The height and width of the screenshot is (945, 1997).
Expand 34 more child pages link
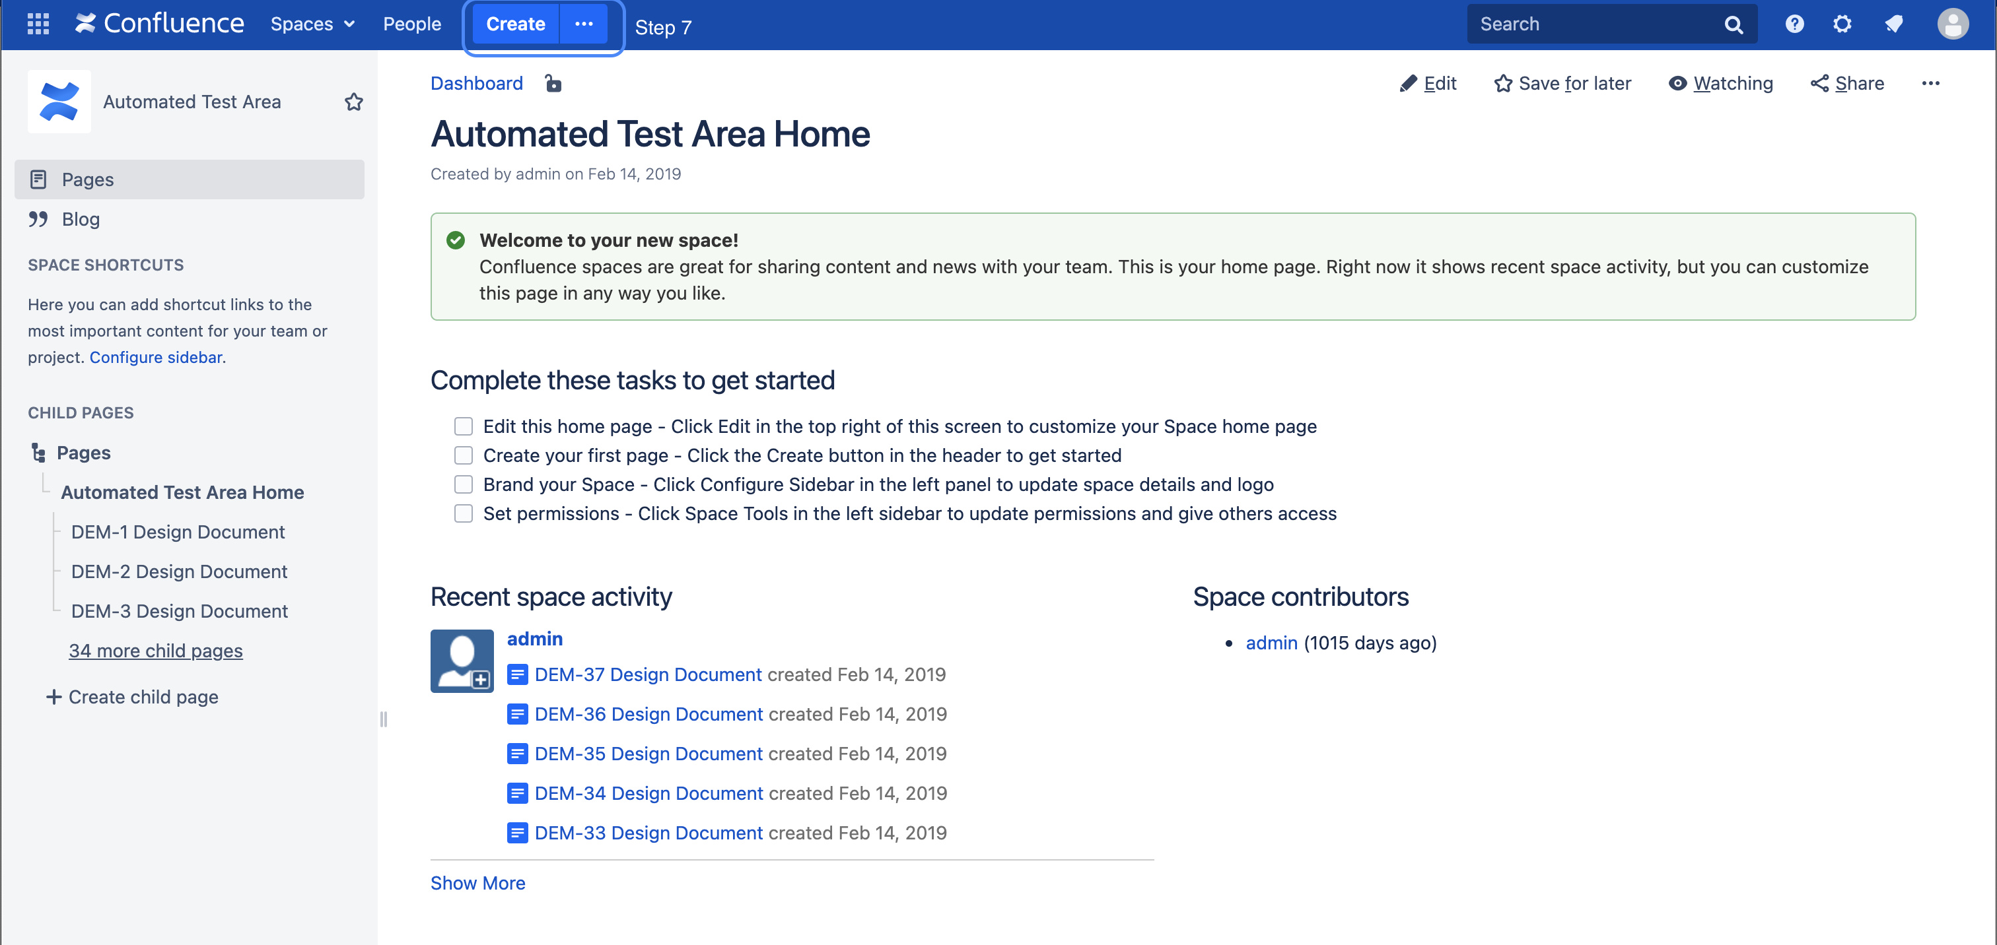pyautogui.click(x=155, y=651)
